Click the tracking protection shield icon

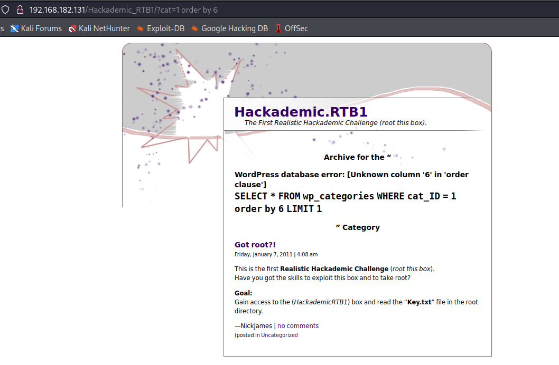5,9
